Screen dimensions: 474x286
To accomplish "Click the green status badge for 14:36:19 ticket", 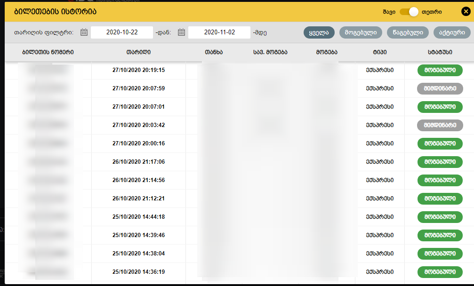I will tap(440, 272).
